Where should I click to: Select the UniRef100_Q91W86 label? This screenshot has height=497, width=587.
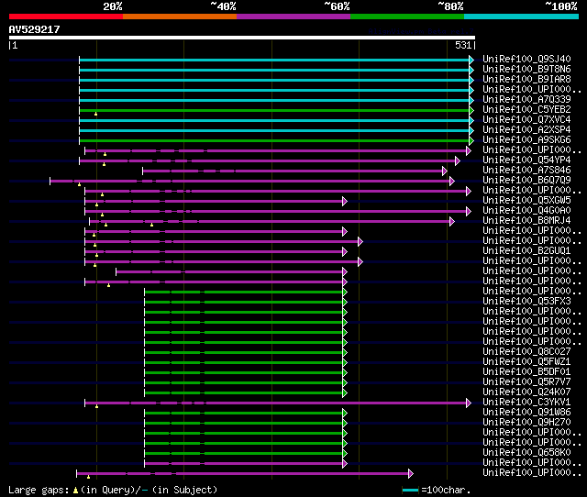click(x=526, y=413)
